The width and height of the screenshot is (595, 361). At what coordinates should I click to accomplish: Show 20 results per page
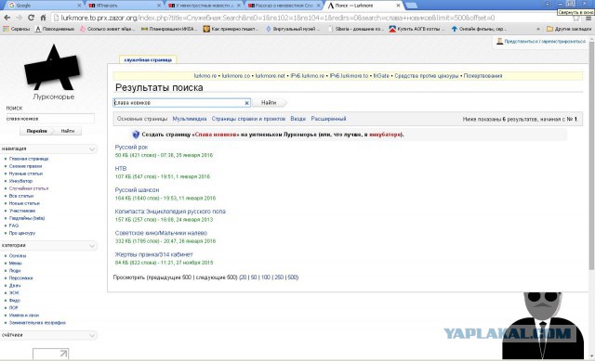(x=244, y=277)
